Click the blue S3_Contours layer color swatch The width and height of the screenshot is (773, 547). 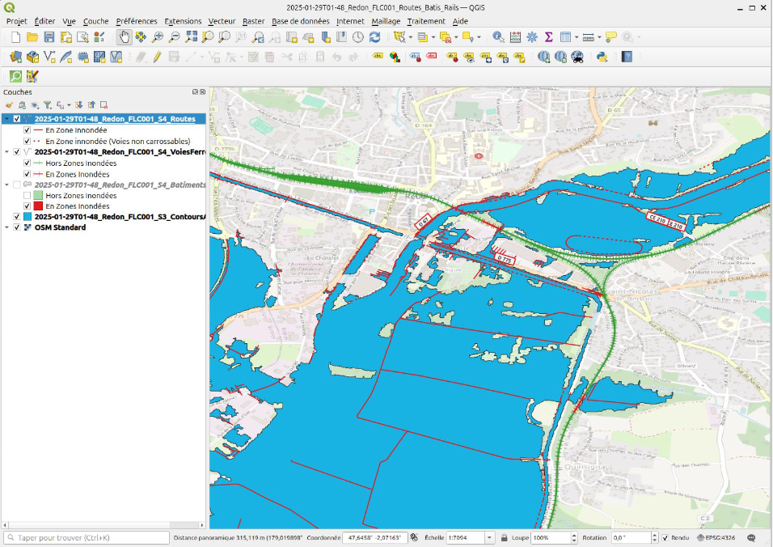click(27, 217)
